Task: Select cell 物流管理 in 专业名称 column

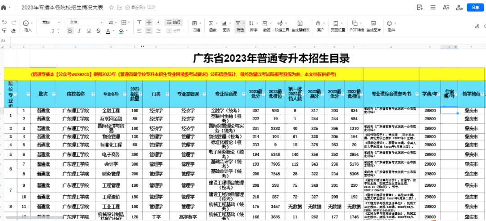Action: tap(111, 136)
